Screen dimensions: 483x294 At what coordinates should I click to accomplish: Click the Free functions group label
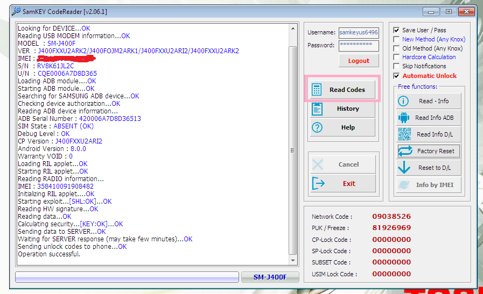tap(417, 87)
